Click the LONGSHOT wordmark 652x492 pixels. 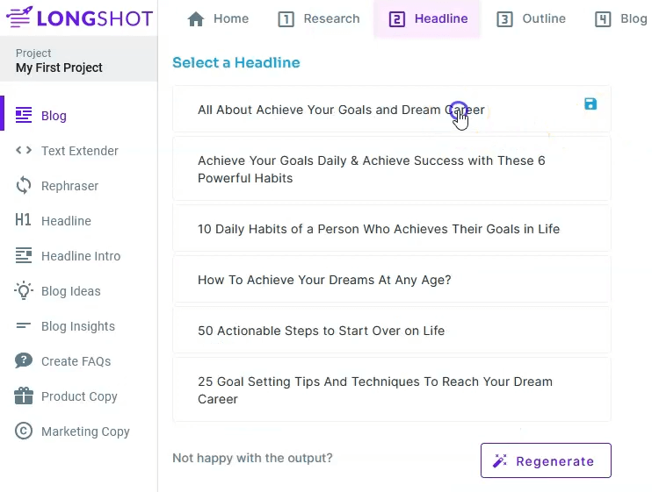(x=95, y=18)
